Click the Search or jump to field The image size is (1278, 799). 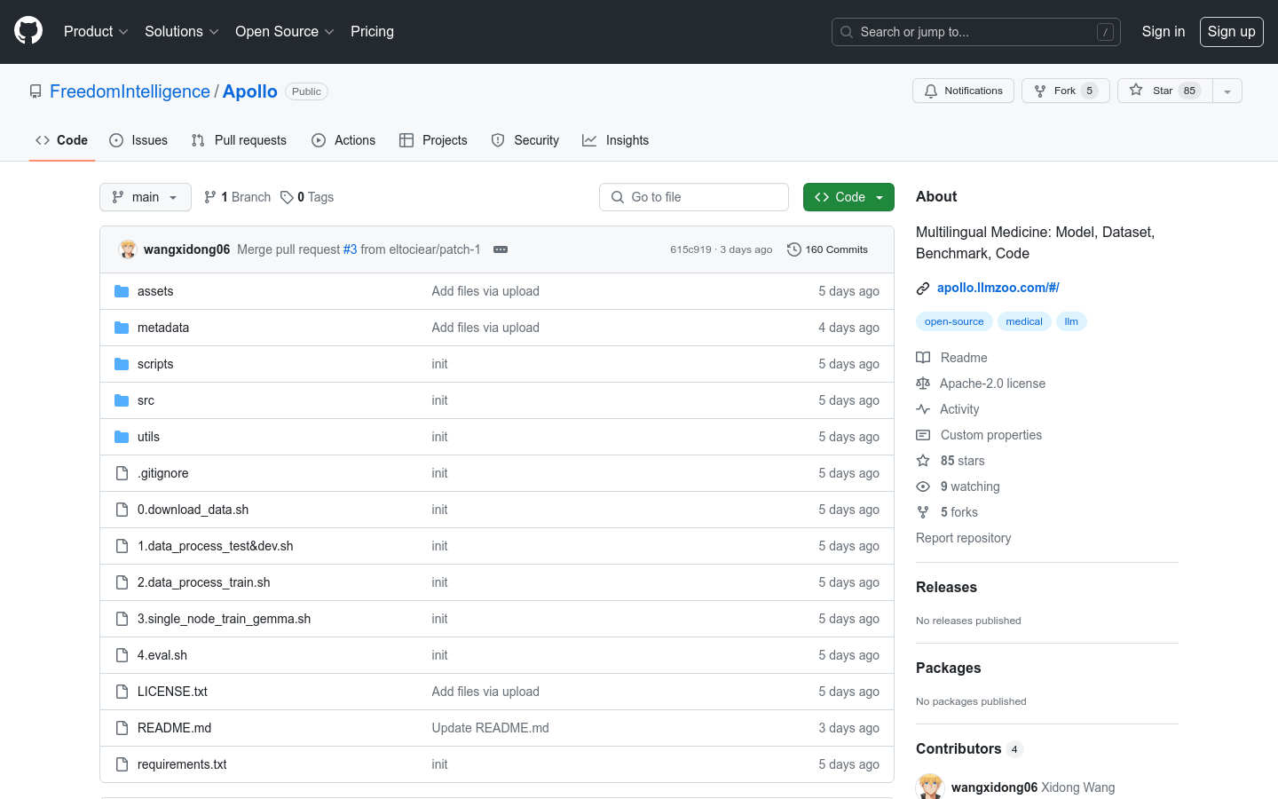976,32
